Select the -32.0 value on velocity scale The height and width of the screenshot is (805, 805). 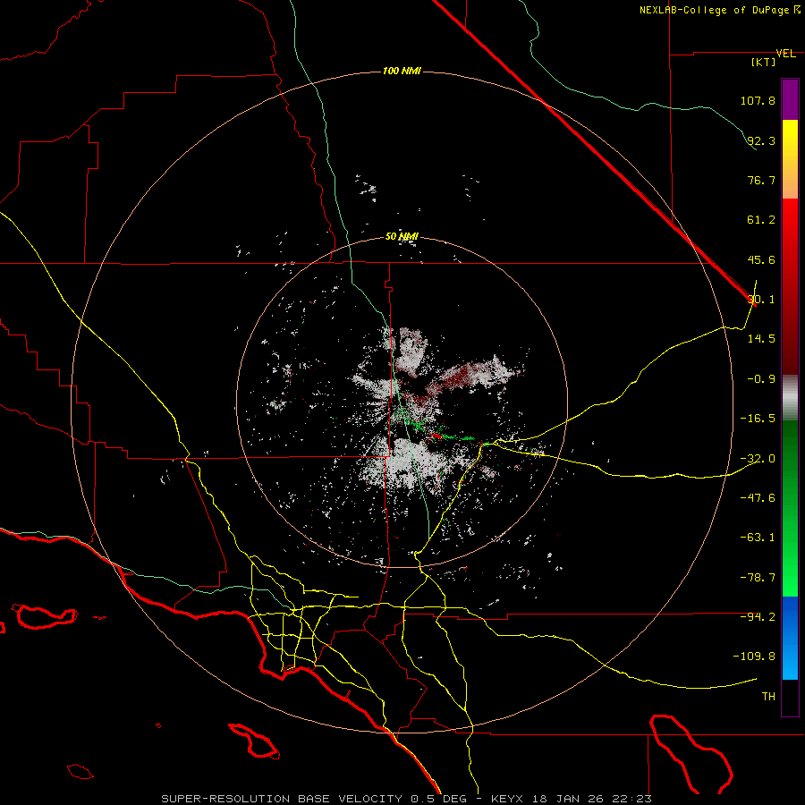(x=758, y=459)
